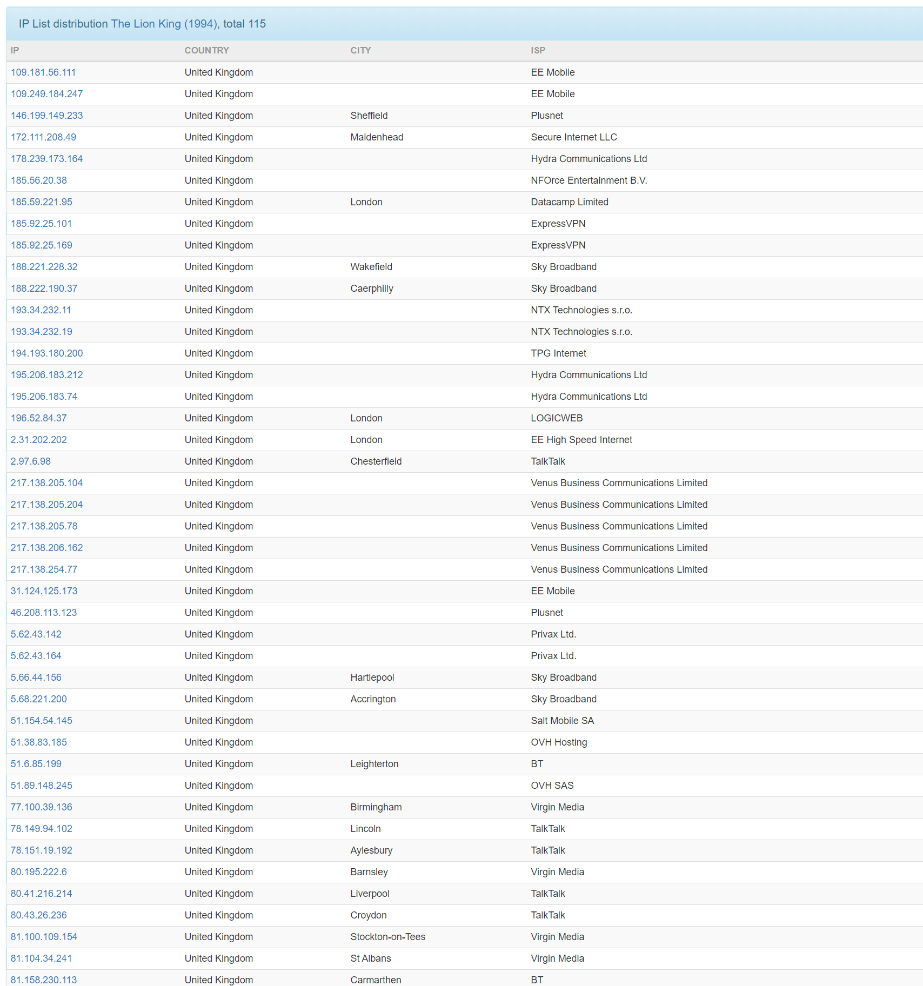Open IP 188.222.190.37
Screen dimensions: 923x986
44,289
